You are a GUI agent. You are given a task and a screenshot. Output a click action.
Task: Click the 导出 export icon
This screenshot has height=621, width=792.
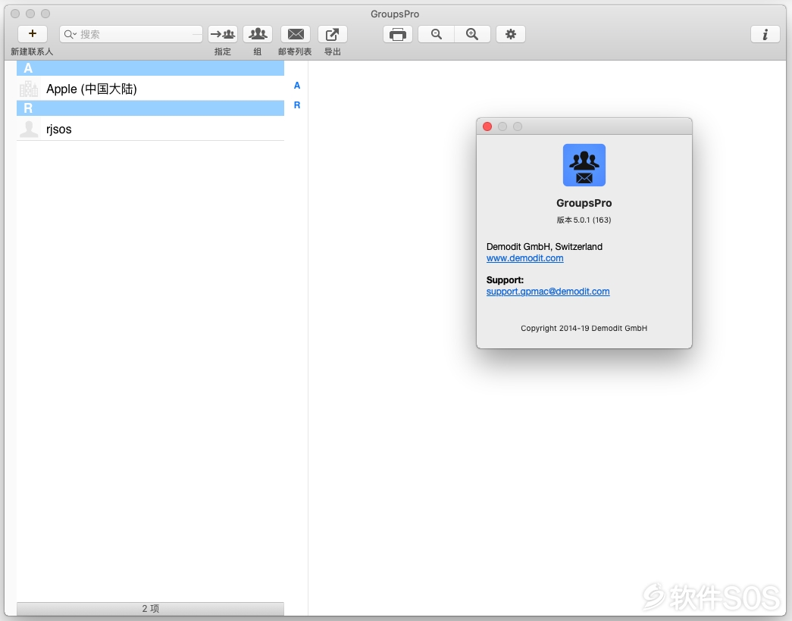333,34
